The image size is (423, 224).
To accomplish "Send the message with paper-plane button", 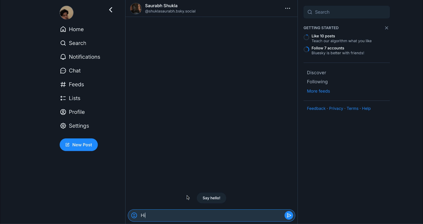I will 289,215.
